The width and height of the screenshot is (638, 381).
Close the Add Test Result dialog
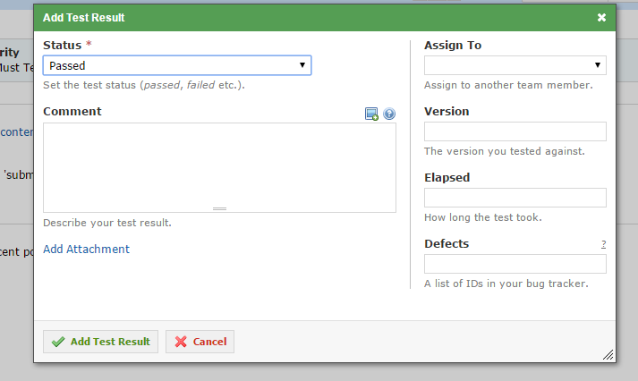tap(601, 18)
